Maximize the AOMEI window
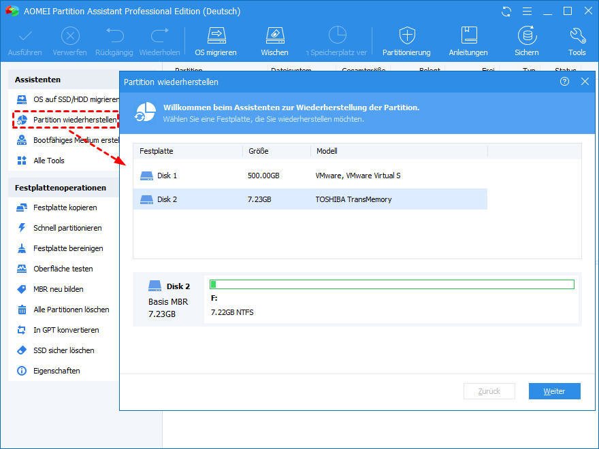The width and height of the screenshot is (599, 449). click(x=568, y=12)
